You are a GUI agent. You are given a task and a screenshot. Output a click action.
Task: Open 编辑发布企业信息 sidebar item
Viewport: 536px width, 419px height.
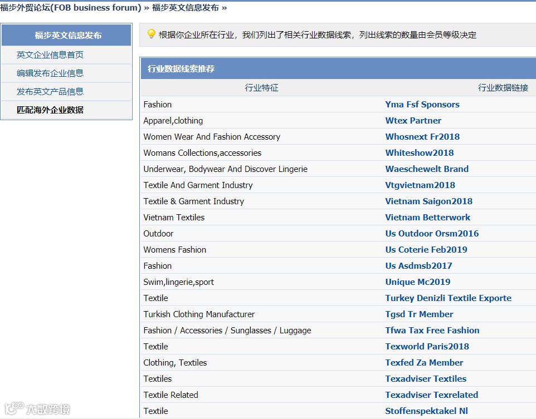pos(50,73)
